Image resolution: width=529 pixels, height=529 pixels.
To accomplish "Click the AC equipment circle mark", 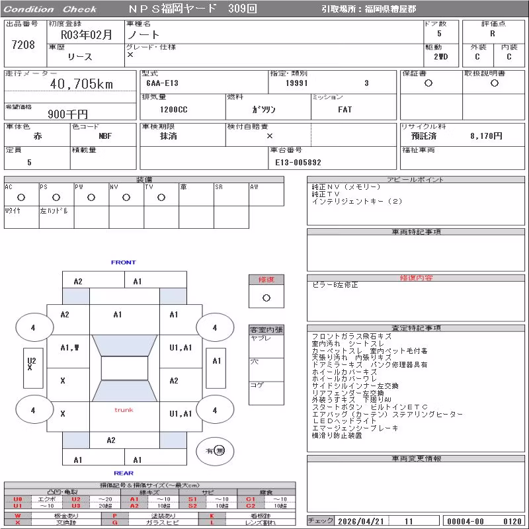I will click(21, 198).
